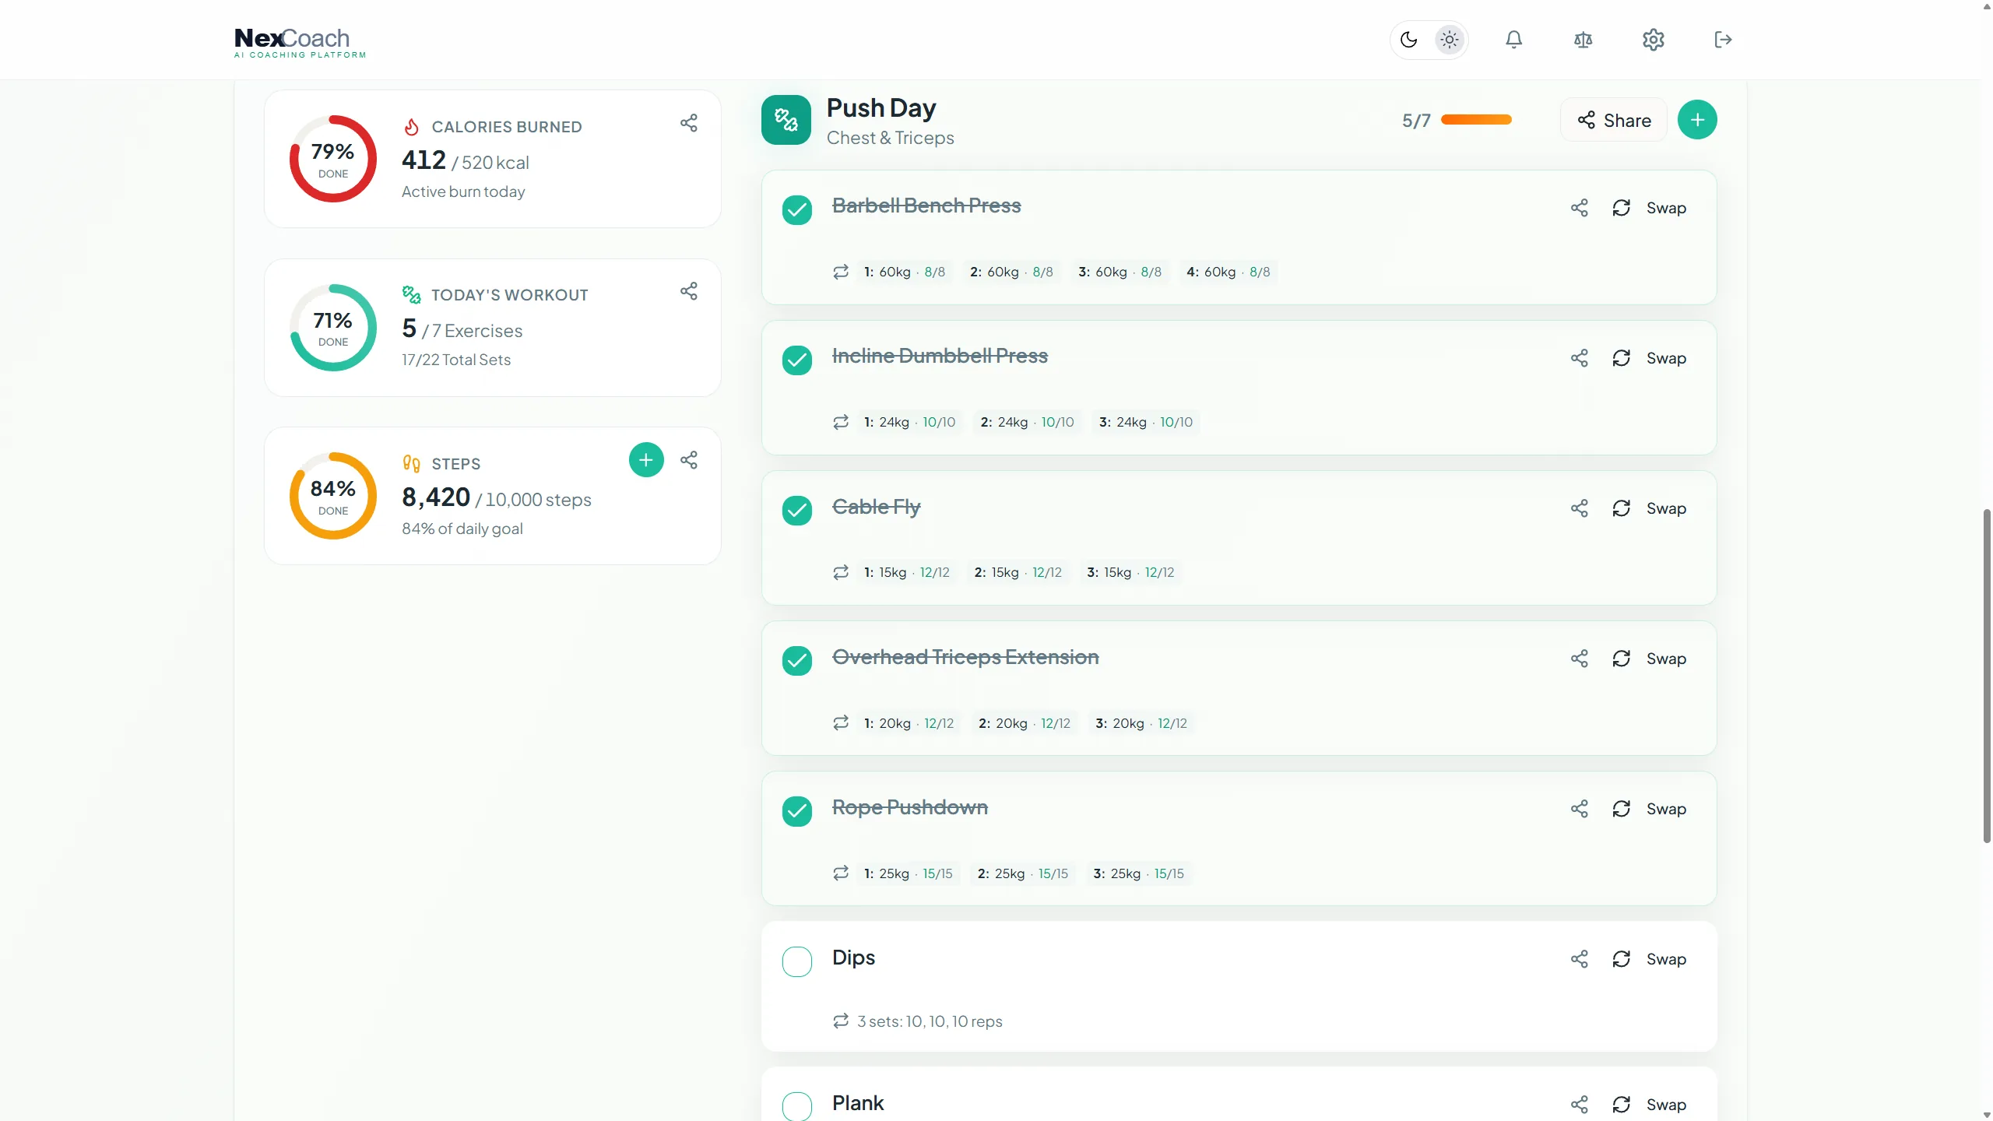1993x1121 pixels.
Task: Swap Barbell Bench Press exercise
Action: coord(1650,208)
